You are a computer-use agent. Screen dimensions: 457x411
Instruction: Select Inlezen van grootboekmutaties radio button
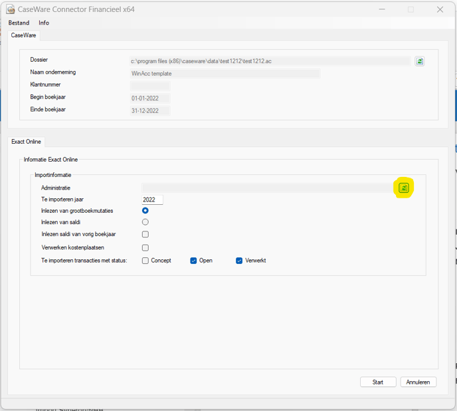click(x=145, y=210)
